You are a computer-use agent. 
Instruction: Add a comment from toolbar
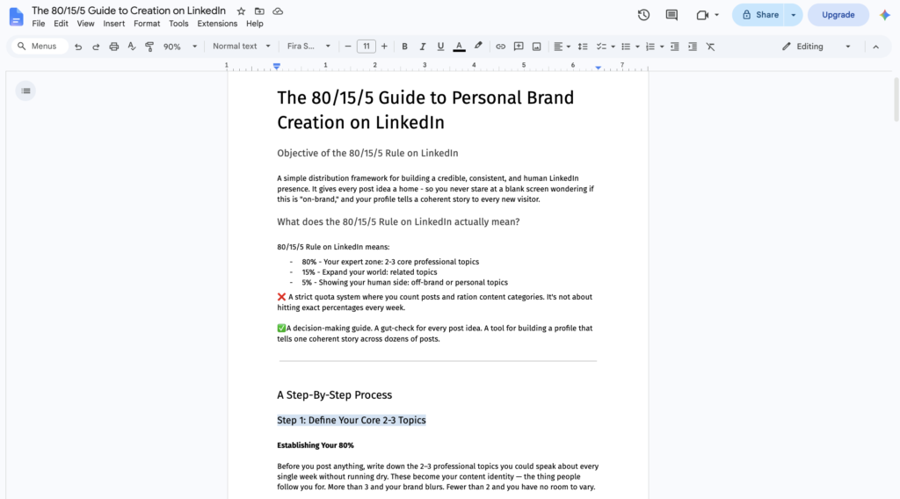tap(519, 47)
